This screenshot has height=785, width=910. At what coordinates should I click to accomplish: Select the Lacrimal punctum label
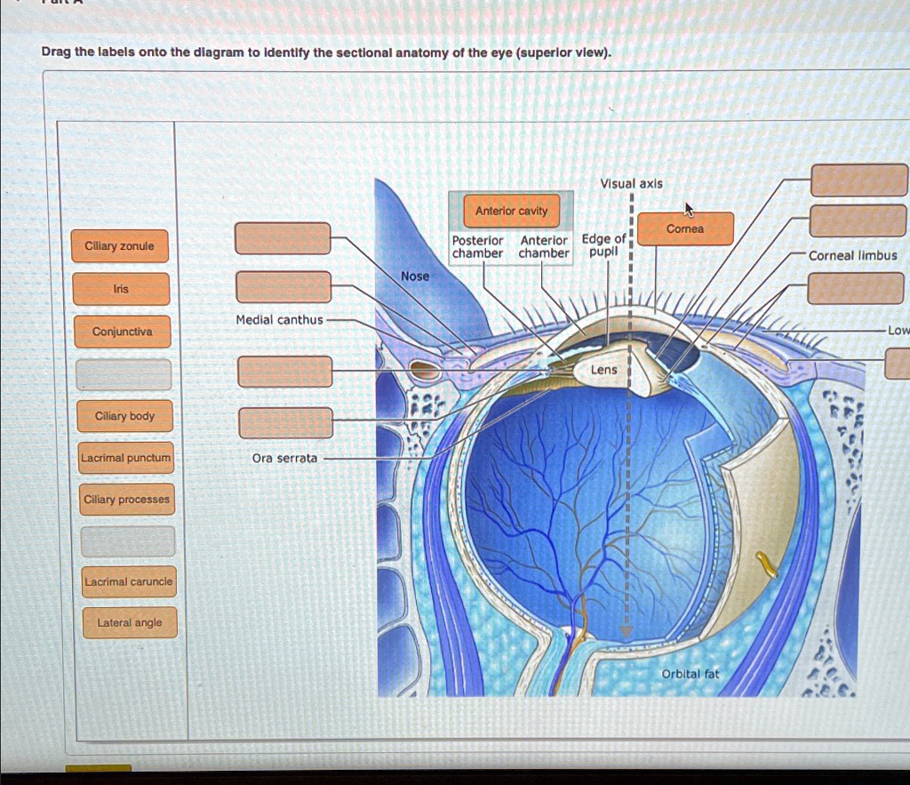(125, 458)
